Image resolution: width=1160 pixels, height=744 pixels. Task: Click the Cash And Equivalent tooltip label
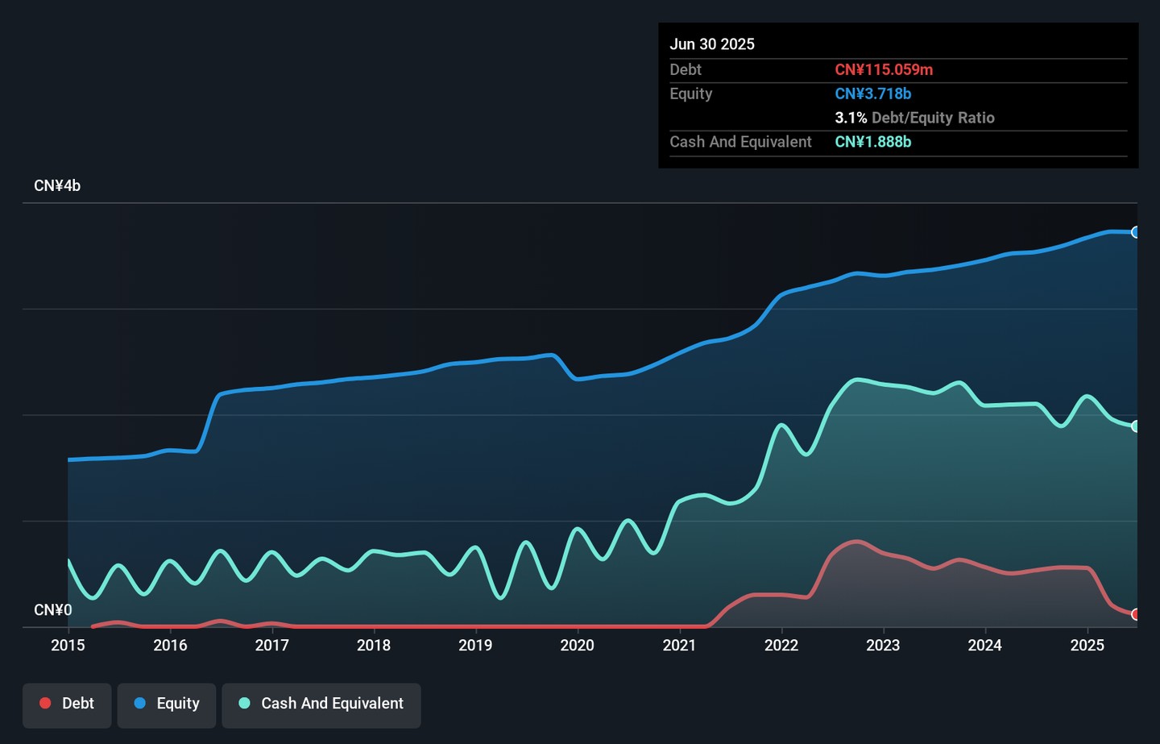coord(740,142)
